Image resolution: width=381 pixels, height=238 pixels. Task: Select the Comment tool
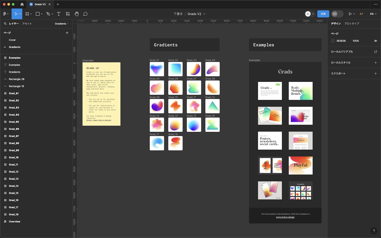[86, 14]
